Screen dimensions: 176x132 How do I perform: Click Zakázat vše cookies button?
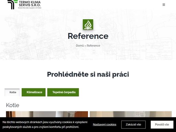point(133,124)
